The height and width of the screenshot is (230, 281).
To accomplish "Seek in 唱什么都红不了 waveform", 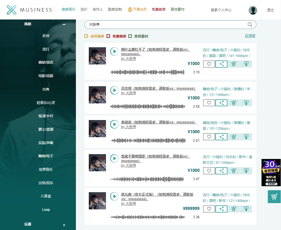I will tap(148, 72).
